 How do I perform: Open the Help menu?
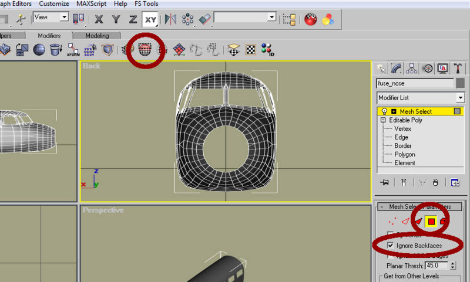point(120,4)
